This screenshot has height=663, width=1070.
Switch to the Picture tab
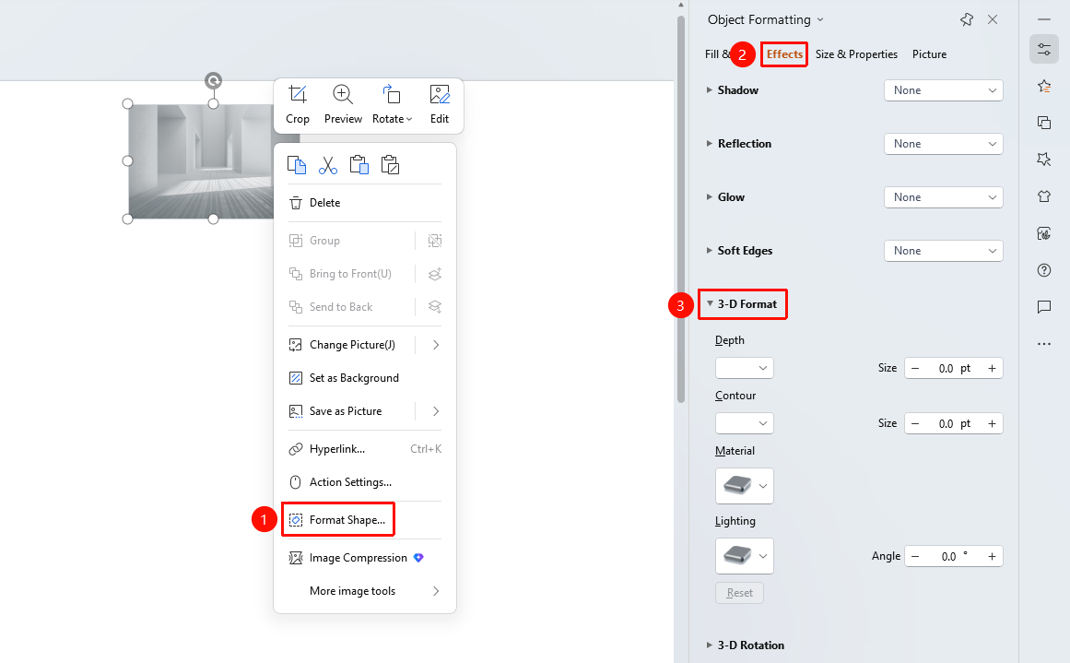[929, 54]
